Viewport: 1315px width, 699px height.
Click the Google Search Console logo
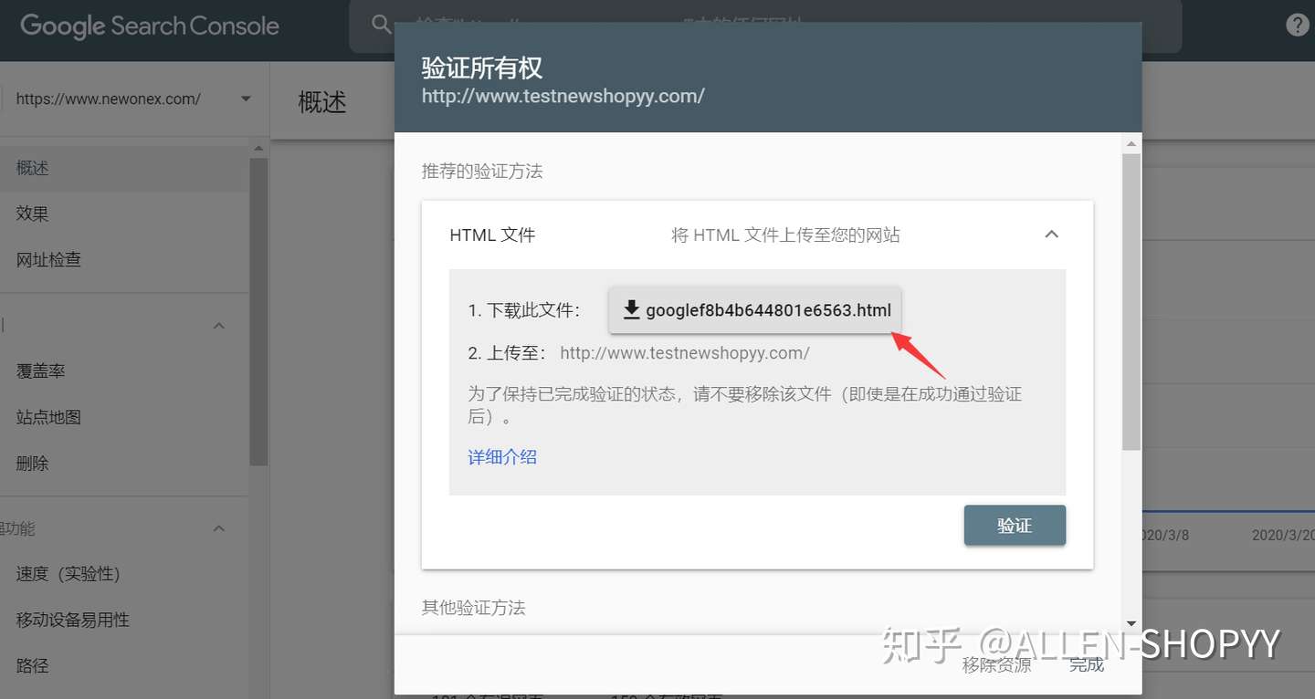coord(150,26)
